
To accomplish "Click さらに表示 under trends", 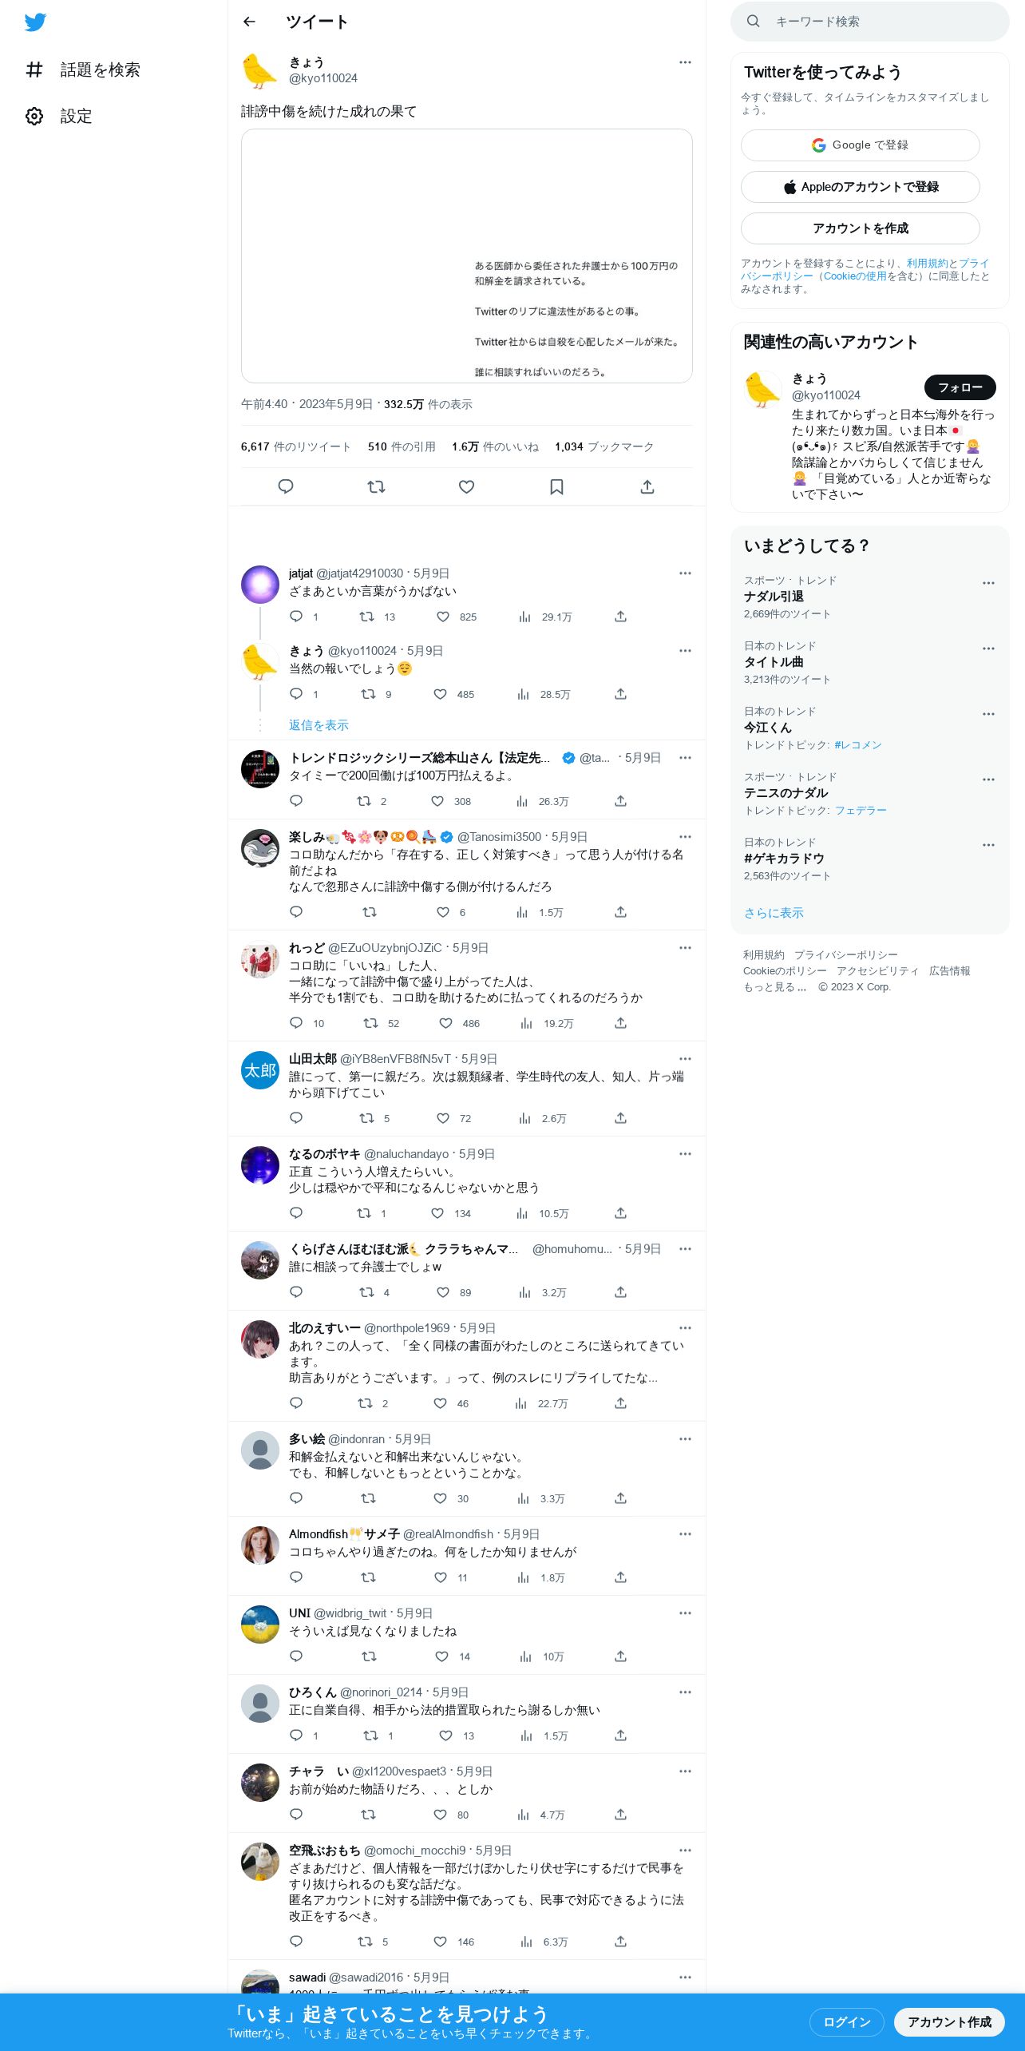I will click(x=774, y=913).
